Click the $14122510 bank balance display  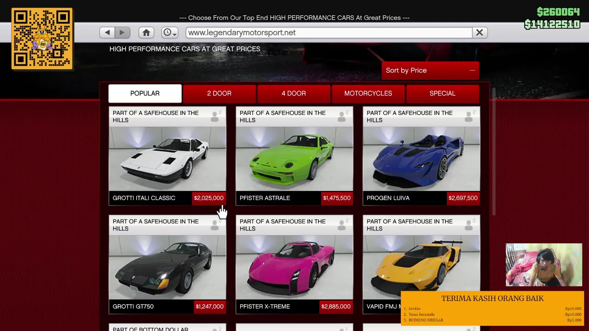point(552,24)
